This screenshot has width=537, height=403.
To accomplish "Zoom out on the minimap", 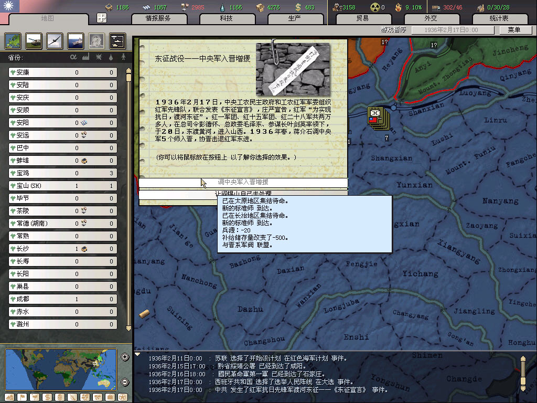I will pos(125,381).
